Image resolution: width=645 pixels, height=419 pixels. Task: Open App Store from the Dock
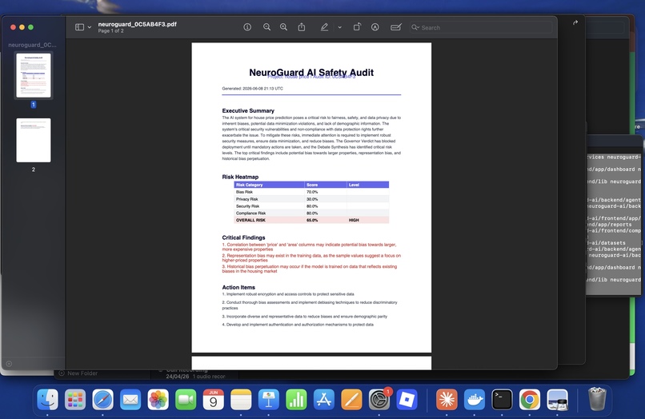pos(324,399)
